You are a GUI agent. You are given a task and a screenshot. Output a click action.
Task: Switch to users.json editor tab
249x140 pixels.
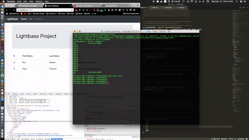pyautogui.click(x=168, y=7)
